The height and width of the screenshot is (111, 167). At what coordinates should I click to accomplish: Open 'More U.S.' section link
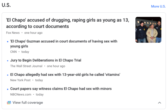158,6
